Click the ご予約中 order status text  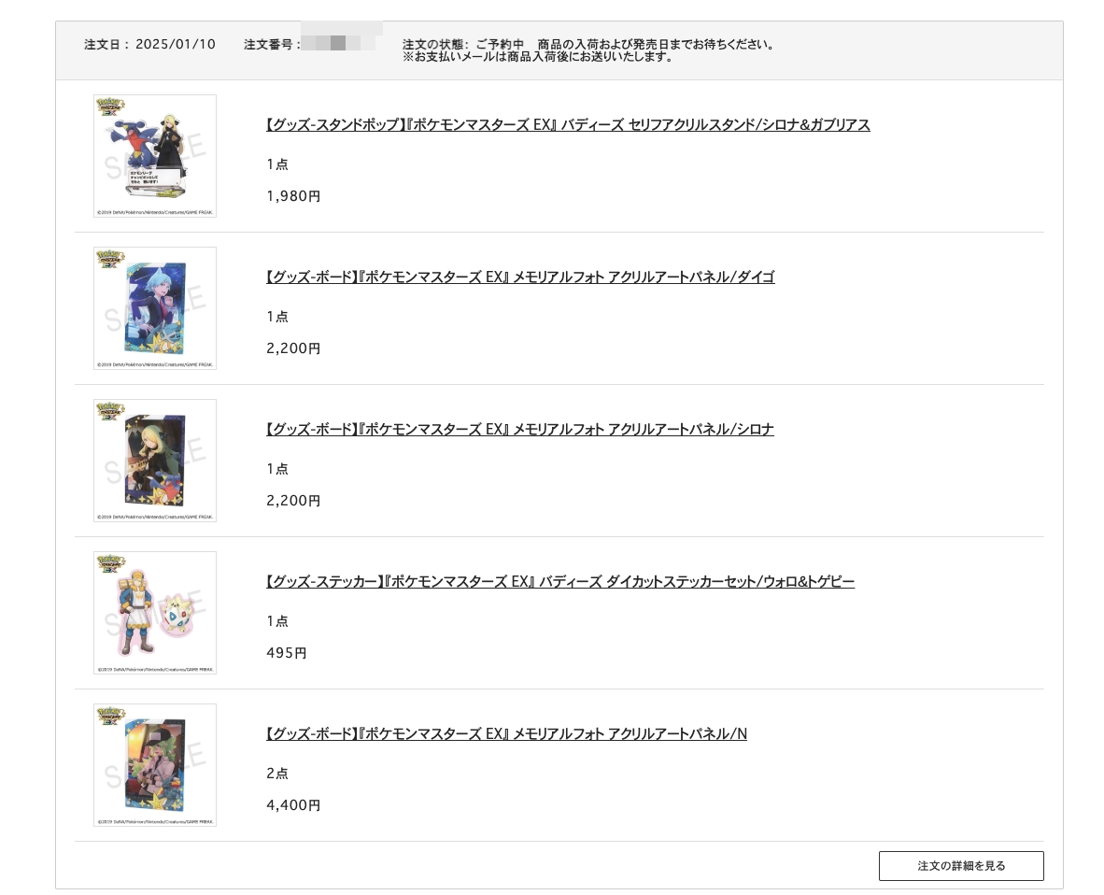[x=500, y=44]
